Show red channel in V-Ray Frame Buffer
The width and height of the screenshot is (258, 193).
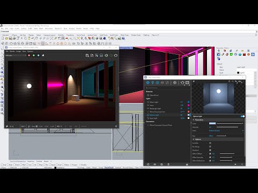[x=29, y=55]
